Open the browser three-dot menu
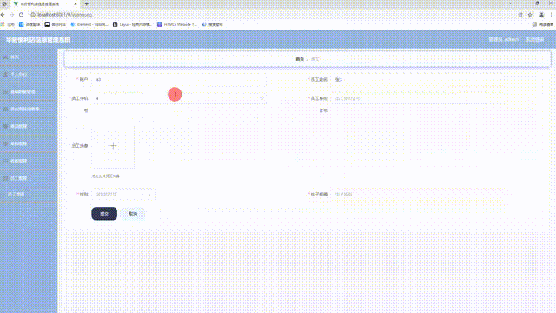The image size is (556, 313). (x=551, y=15)
